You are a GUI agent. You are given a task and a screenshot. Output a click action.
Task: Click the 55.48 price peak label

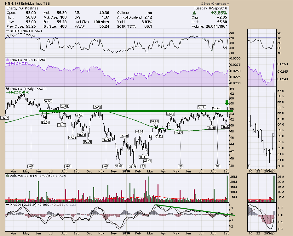click(98, 107)
